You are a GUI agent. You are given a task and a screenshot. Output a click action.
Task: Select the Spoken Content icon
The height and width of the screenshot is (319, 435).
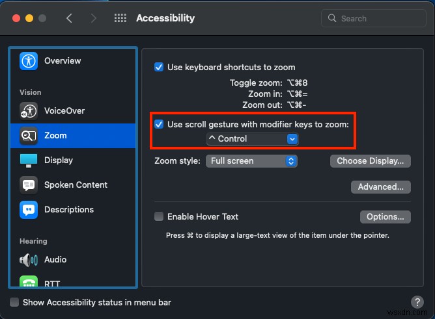(x=29, y=185)
